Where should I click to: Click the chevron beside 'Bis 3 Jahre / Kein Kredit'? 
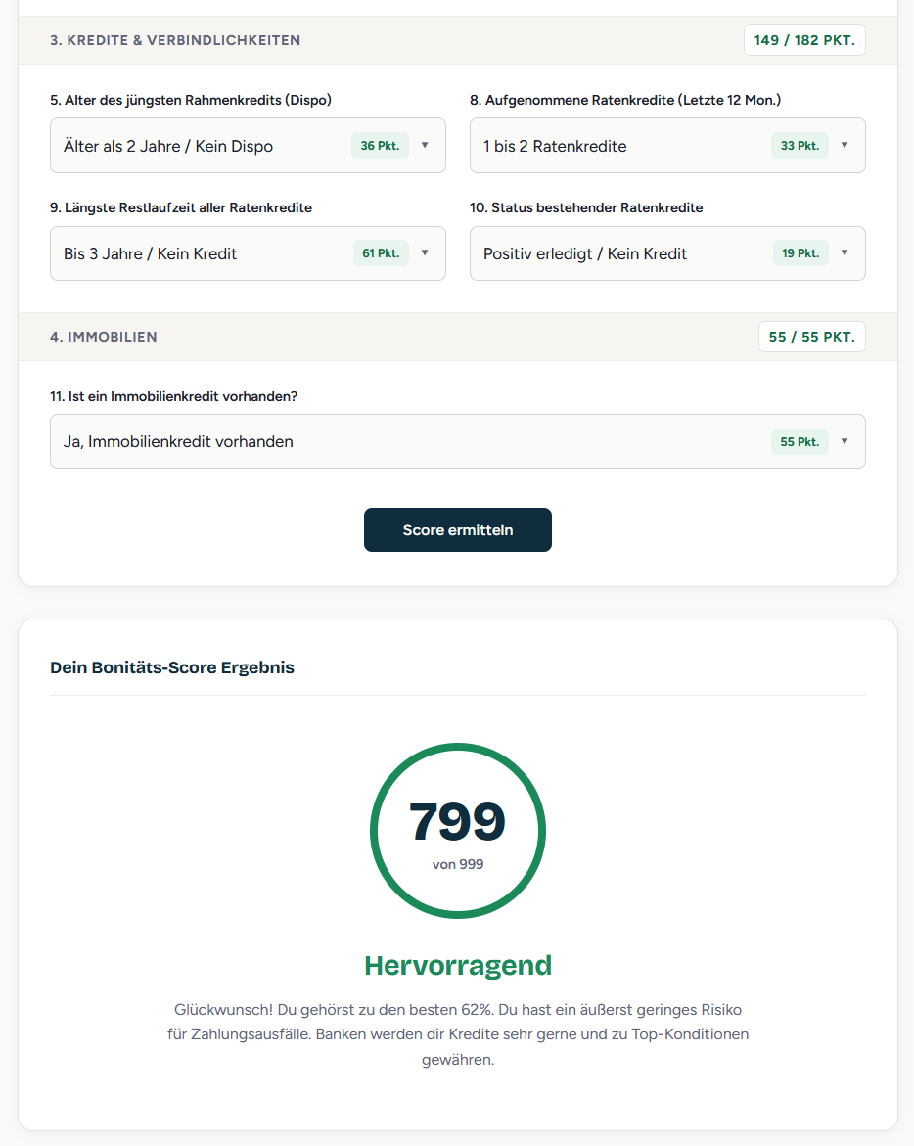[x=425, y=252]
